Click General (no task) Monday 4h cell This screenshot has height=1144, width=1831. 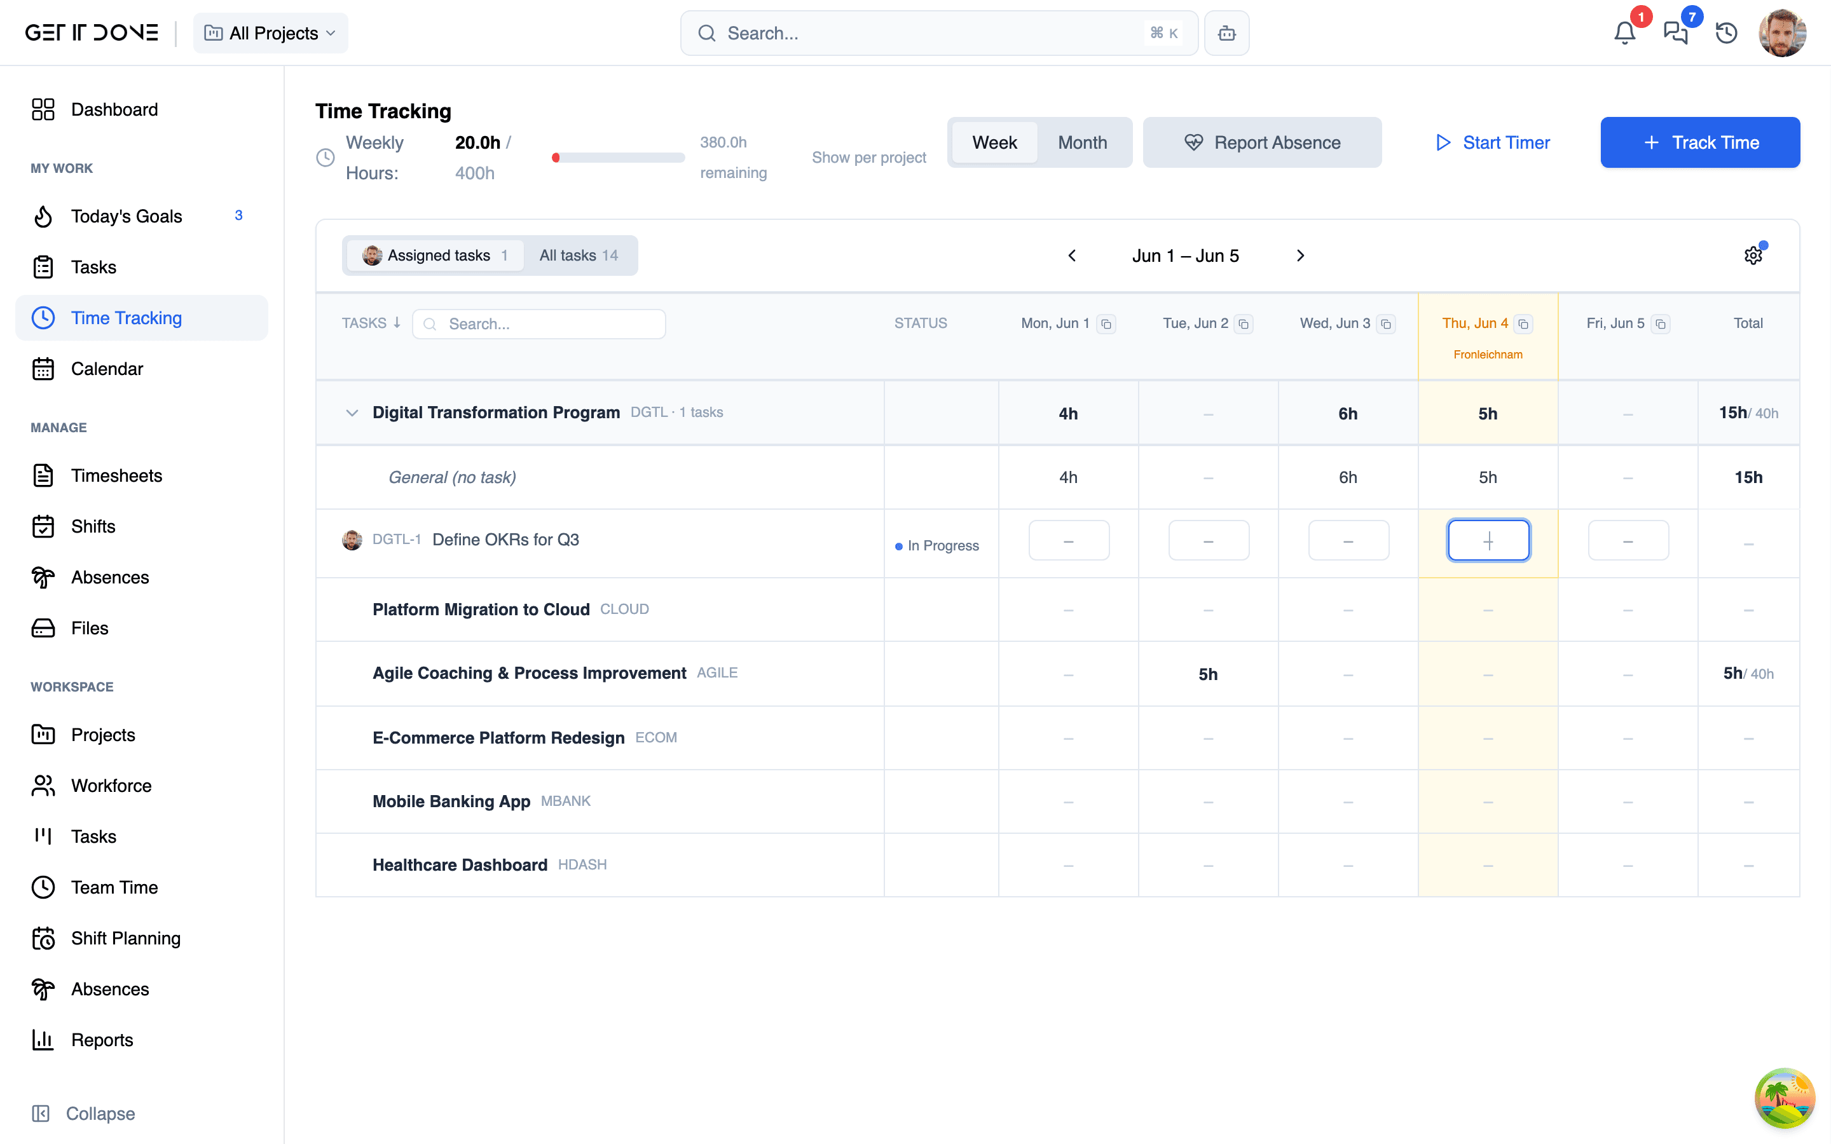[x=1068, y=477]
